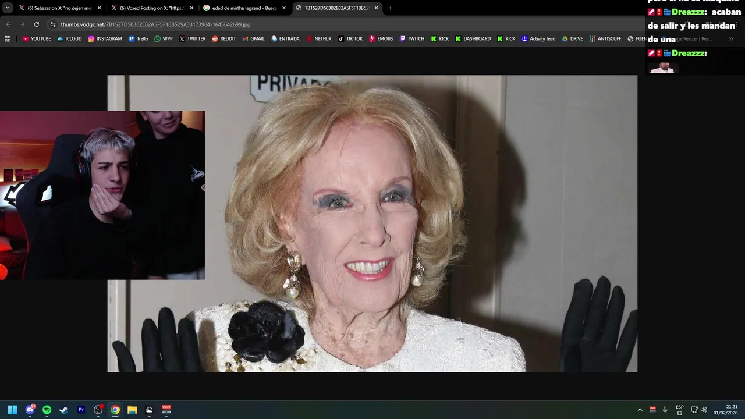Viewport: 745px width, 419px height.
Task: Show more bookmarks overflow chevron
Action: (731, 39)
